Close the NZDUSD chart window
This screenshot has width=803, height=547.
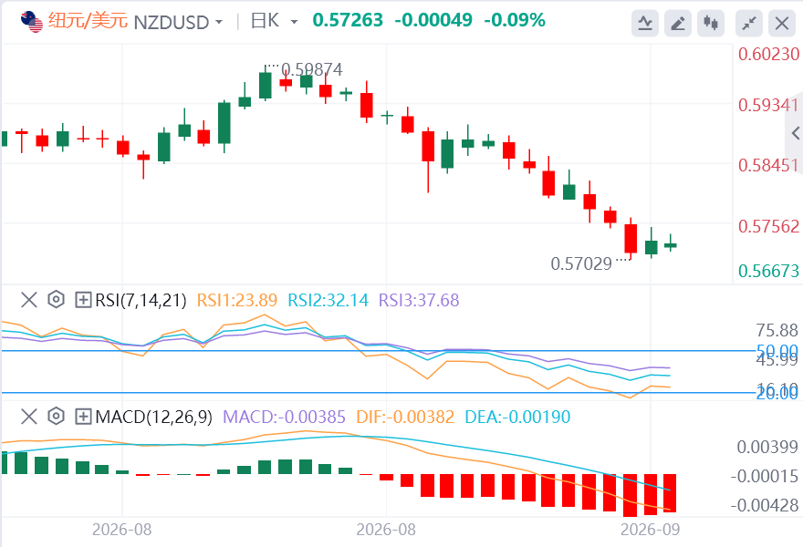coord(781,23)
